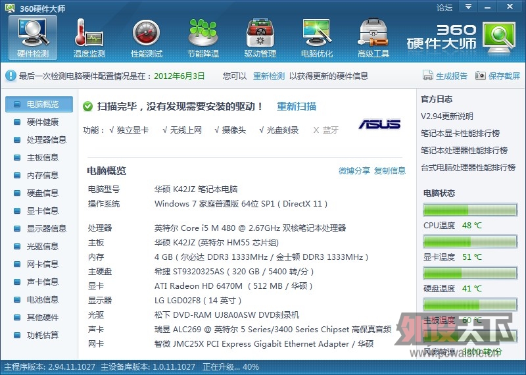This screenshot has height=375, width=526.
Task: Click the 复制信息 copy info link
Action: 390,170
